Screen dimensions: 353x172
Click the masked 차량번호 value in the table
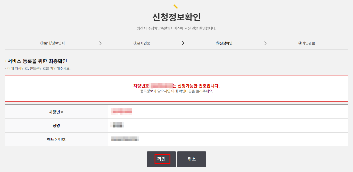pyautogui.click(x=121, y=111)
